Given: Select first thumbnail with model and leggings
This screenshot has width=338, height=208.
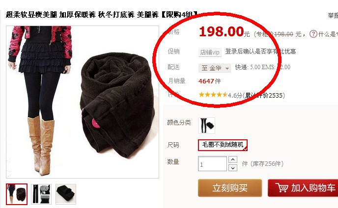Looking at the screenshot, I should [x=17, y=194].
